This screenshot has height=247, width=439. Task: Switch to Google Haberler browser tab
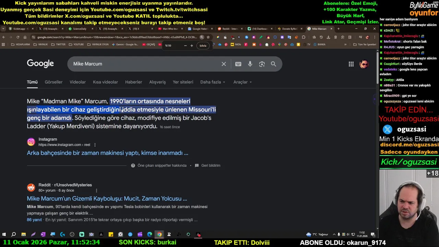pos(200,29)
